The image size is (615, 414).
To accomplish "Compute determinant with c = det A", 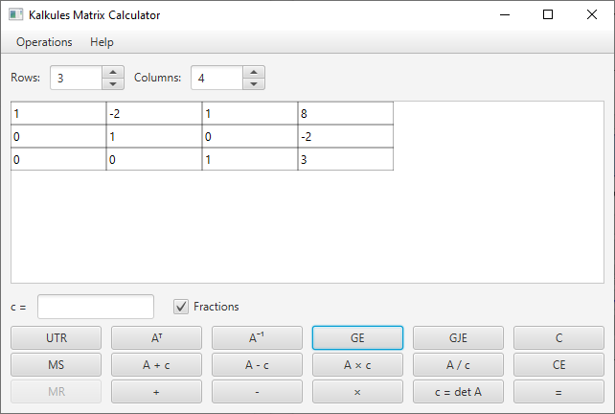I will click(x=458, y=392).
